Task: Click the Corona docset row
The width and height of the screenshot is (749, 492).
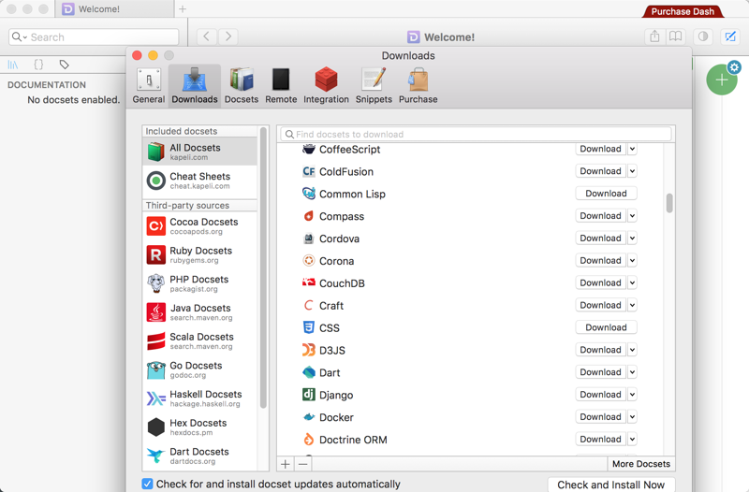Action: pyautogui.click(x=471, y=261)
